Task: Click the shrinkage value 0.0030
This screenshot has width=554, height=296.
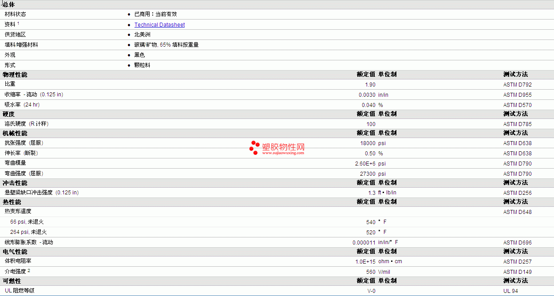Action: (367, 95)
